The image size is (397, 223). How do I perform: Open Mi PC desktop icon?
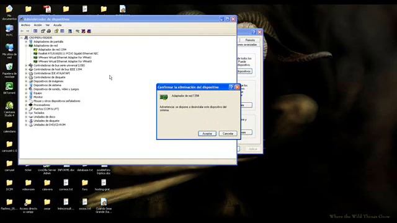[x=9, y=28]
